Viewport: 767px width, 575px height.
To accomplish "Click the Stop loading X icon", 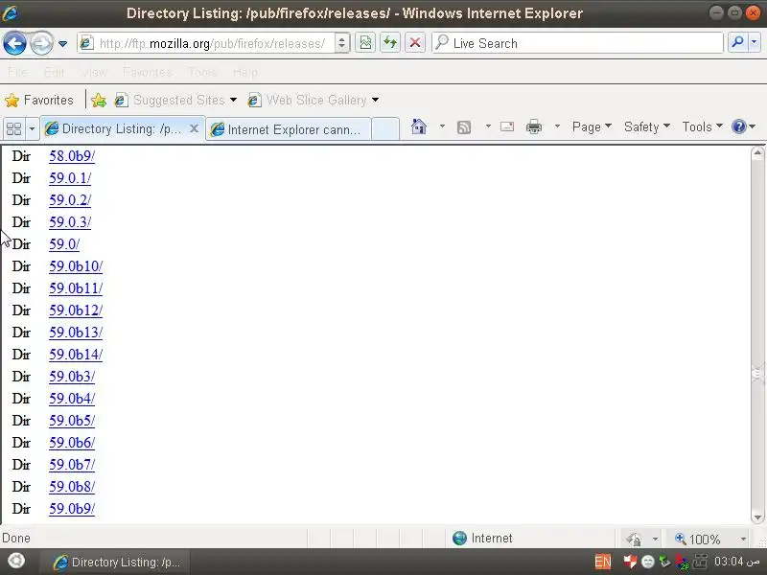I will point(415,43).
